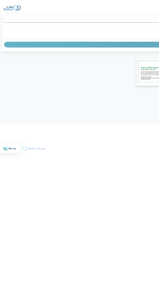The width and height of the screenshot is (159, 284).
Task: Click the date and location lines in the card
Action: click(x=150, y=78)
